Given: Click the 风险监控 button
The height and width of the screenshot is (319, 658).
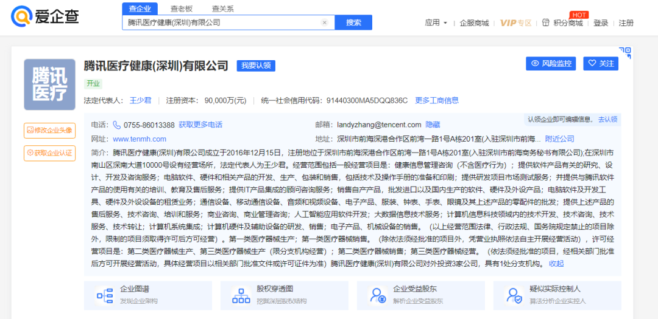Looking at the screenshot, I should (551, 63).
